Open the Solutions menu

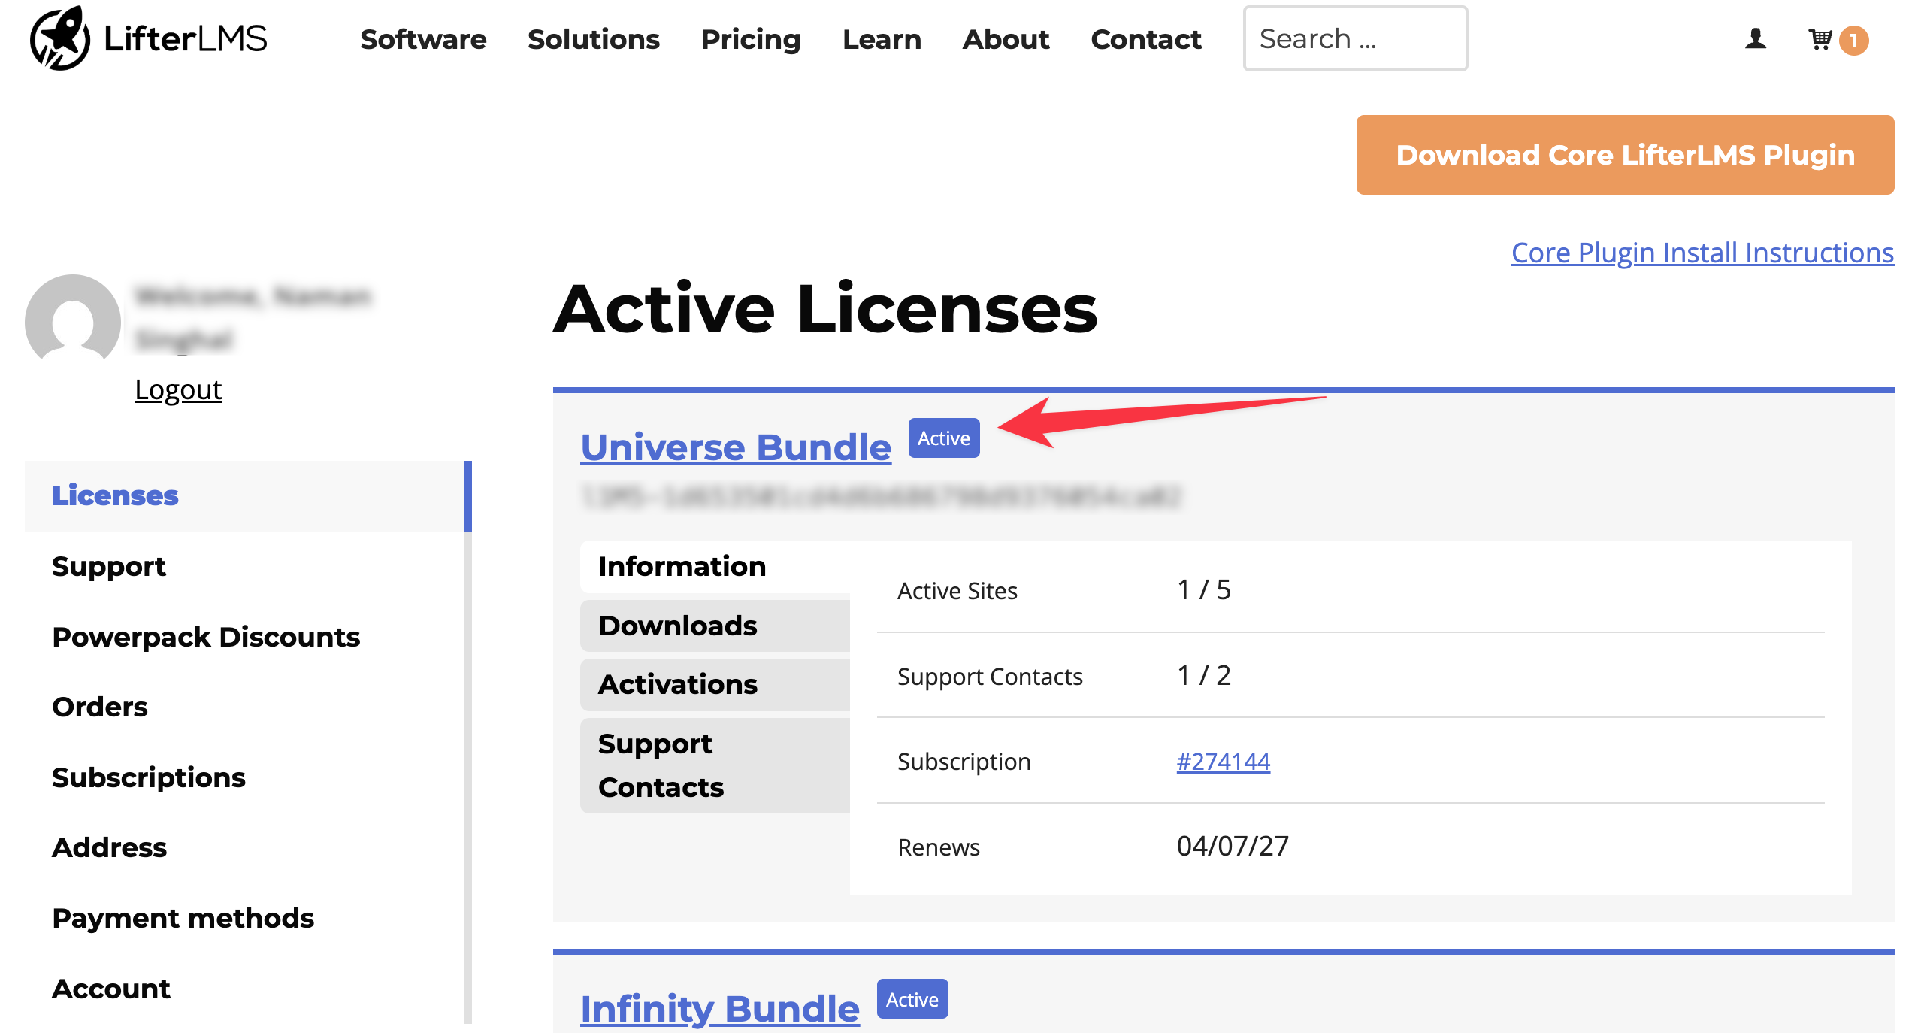(594, 38)
